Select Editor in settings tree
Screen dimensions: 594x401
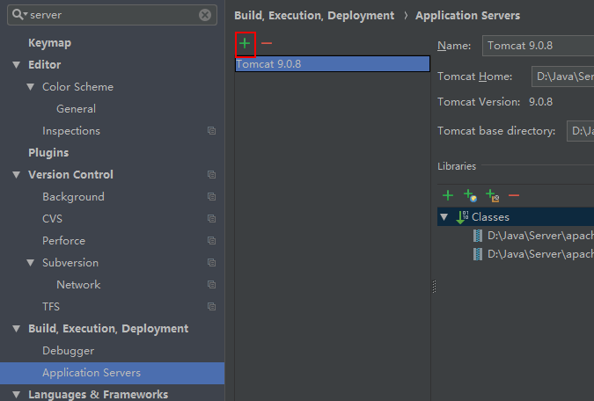coord(44,65)
